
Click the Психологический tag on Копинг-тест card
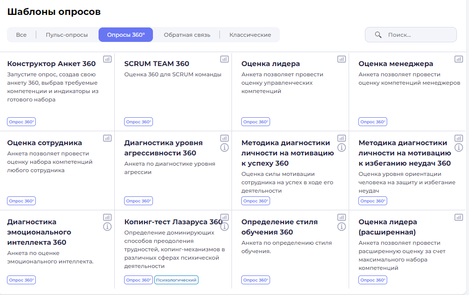[x=177, y=280]
